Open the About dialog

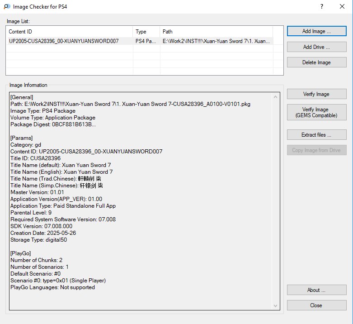pyautogui.click(x=316, y=290)
